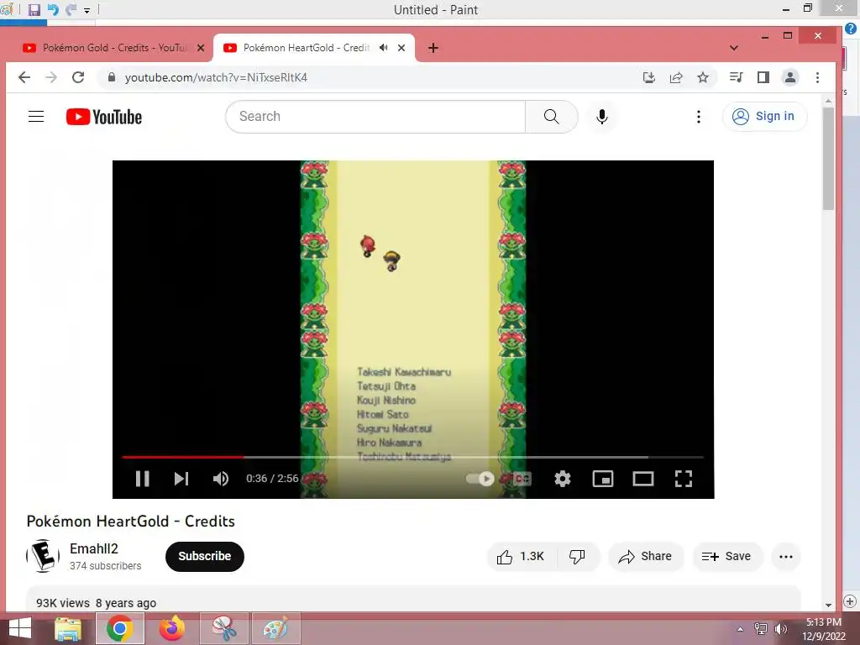Dislike the video with thumbs down
Screen dimensions: 860x645
point(577,557)
